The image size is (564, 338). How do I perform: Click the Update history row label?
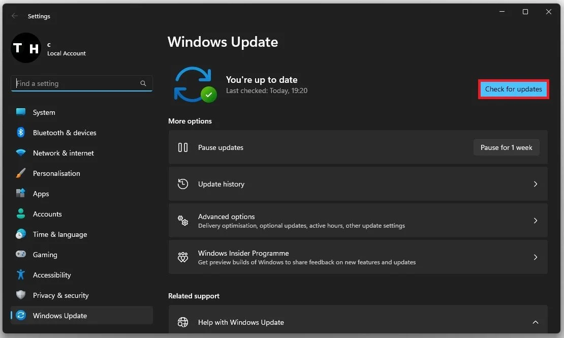click(221, 184)
